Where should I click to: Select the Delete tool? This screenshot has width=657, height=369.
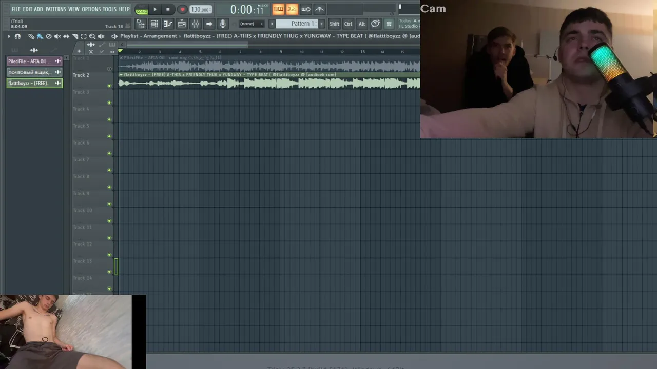tap(49, 36)
